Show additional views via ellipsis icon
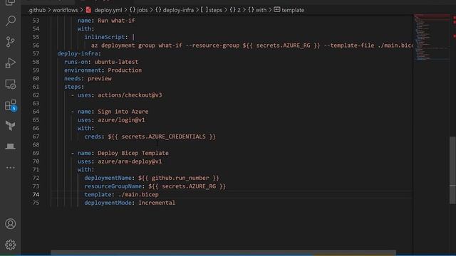Image resolution: width=456 pixels, height=256 pixels. (x=11, y=168)
